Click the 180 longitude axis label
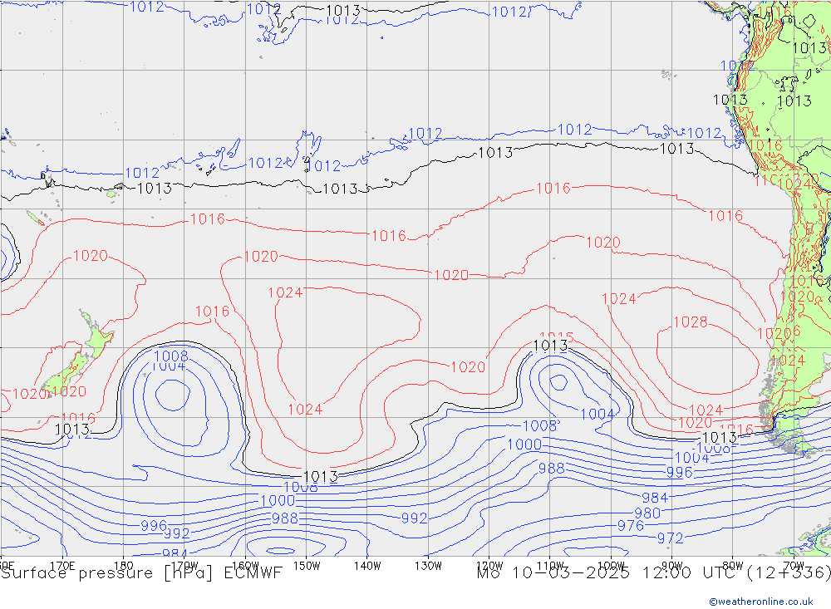The height and width of the screenshot is (609, 831). coord(124,566)
